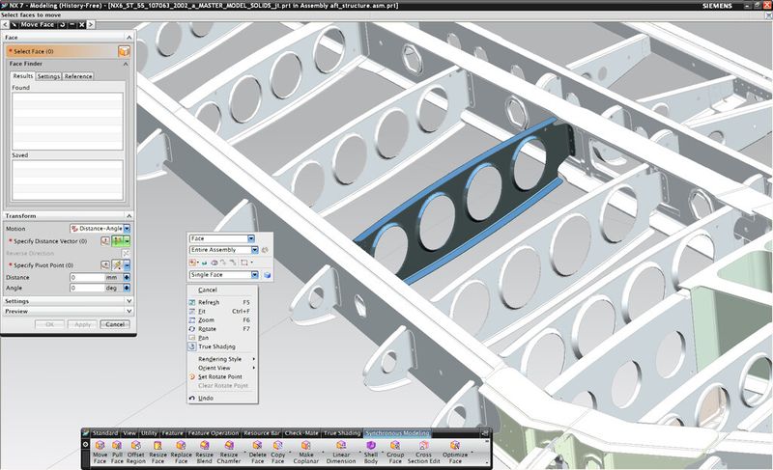Click the Saved results list box

pyautogui.click(x=68, y=180)
